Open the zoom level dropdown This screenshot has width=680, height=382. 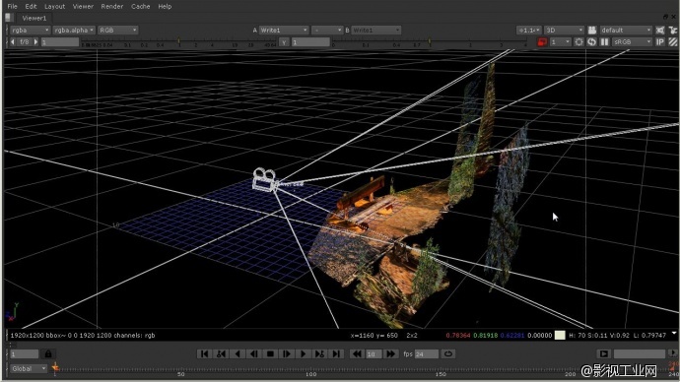(x=529, y=31)
